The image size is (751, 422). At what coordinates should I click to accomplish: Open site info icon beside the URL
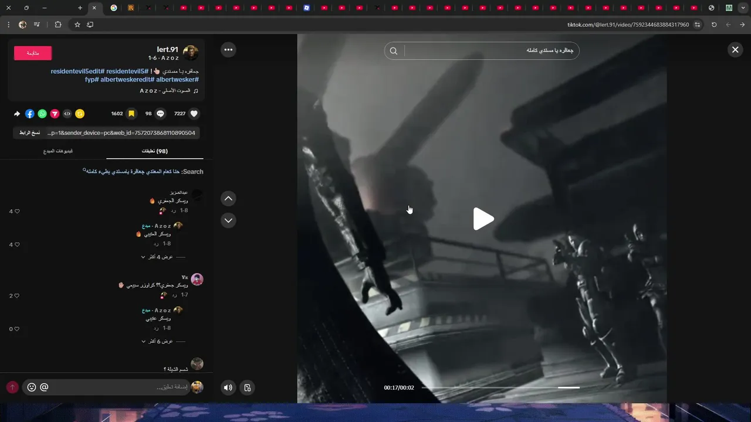698,25
